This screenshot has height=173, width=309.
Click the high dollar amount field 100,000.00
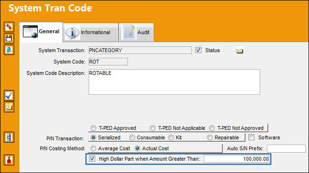(236, 159)
